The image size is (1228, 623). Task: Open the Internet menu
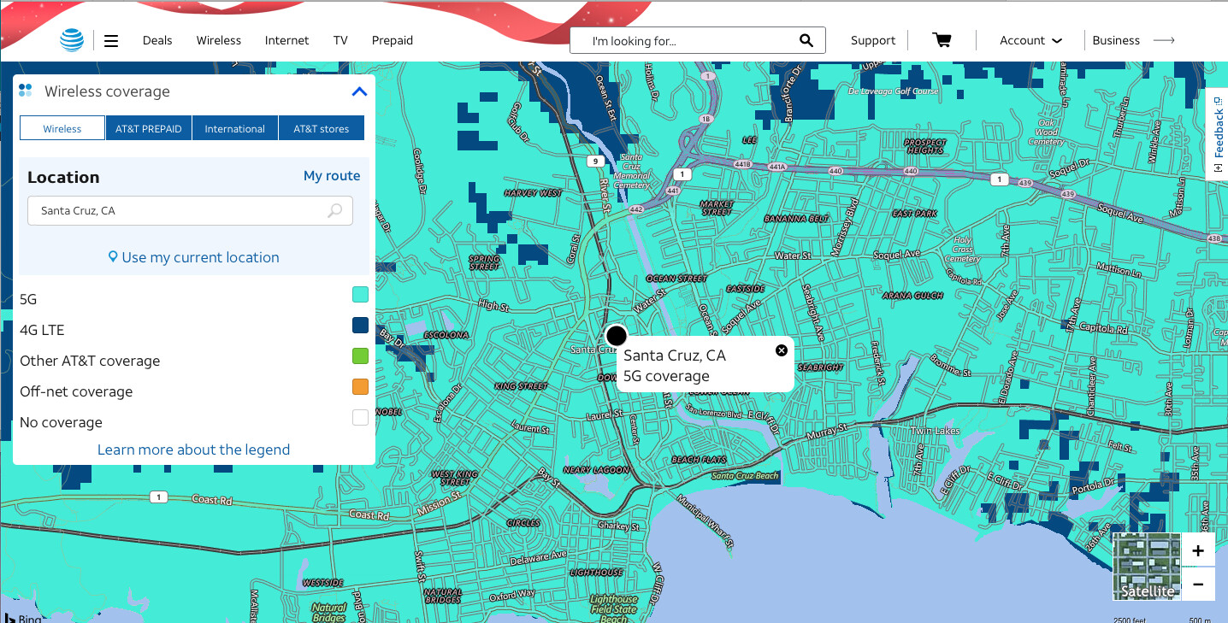point(287,40)
